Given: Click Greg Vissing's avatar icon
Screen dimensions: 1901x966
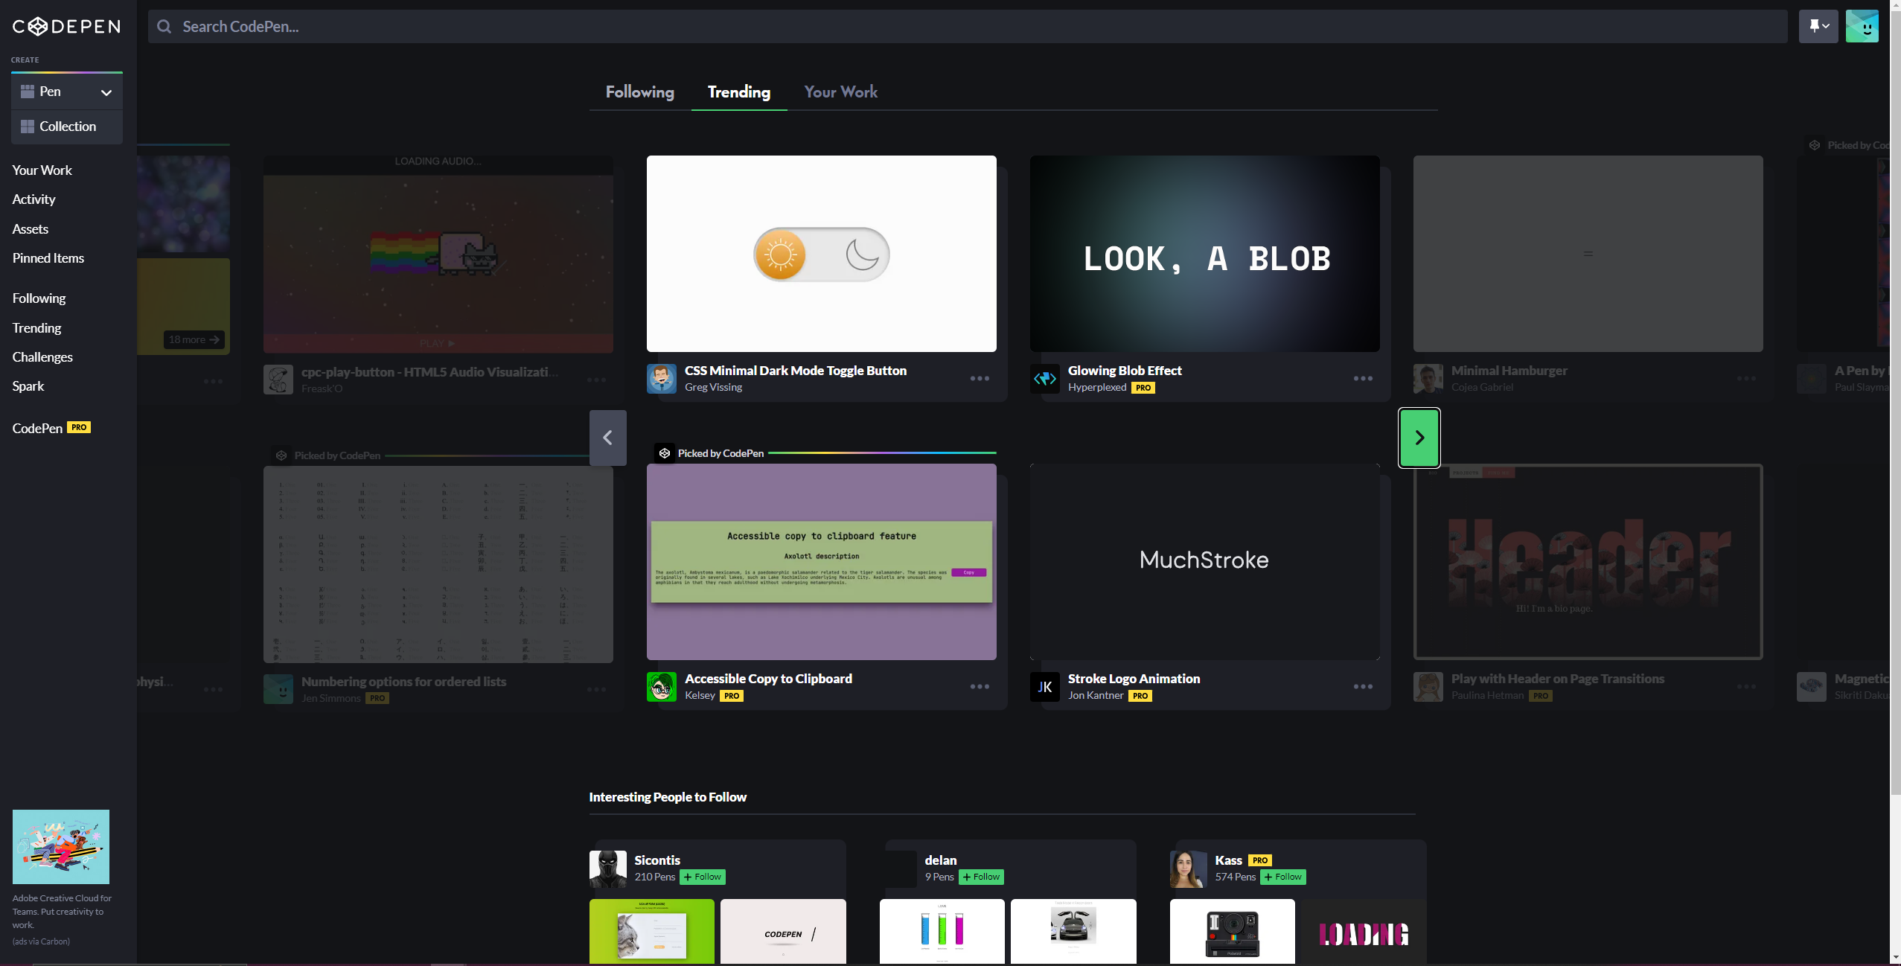Looking at the screenshot, I should click(x=661, y=379).
